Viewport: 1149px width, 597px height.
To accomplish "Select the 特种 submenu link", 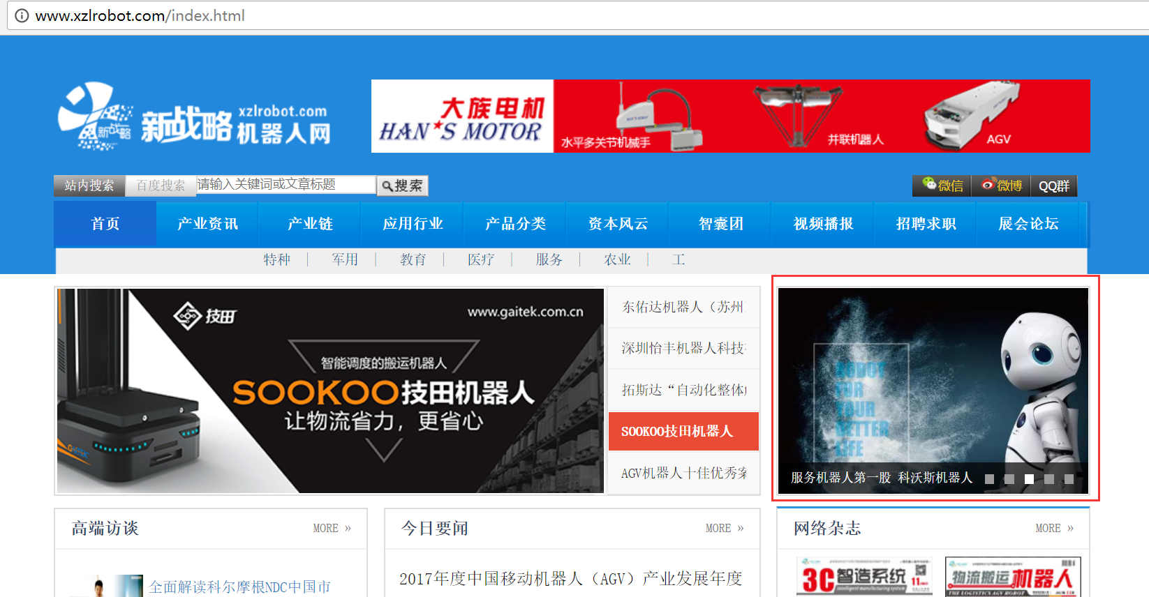I will (276, 259).
